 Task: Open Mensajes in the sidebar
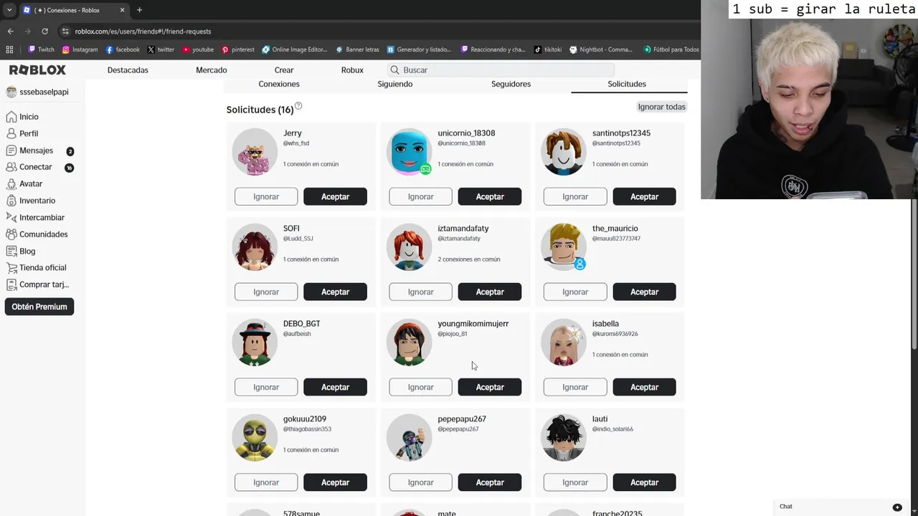click(36, 150)
